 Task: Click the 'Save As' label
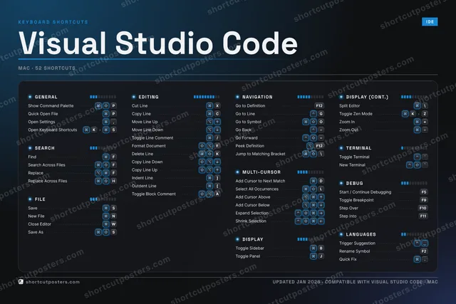coord(36,232)
